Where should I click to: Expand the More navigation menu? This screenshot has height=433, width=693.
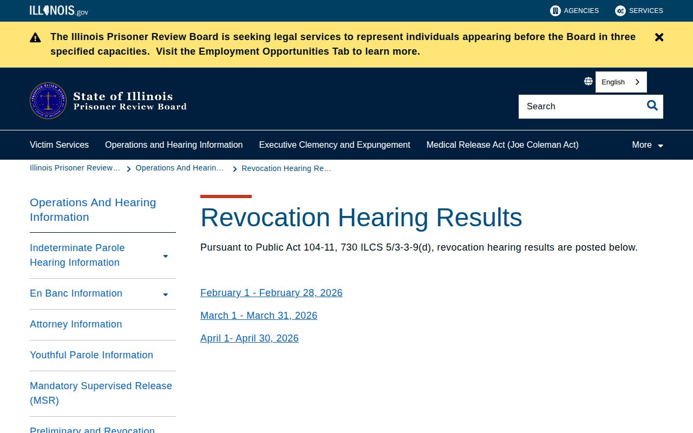648,145
